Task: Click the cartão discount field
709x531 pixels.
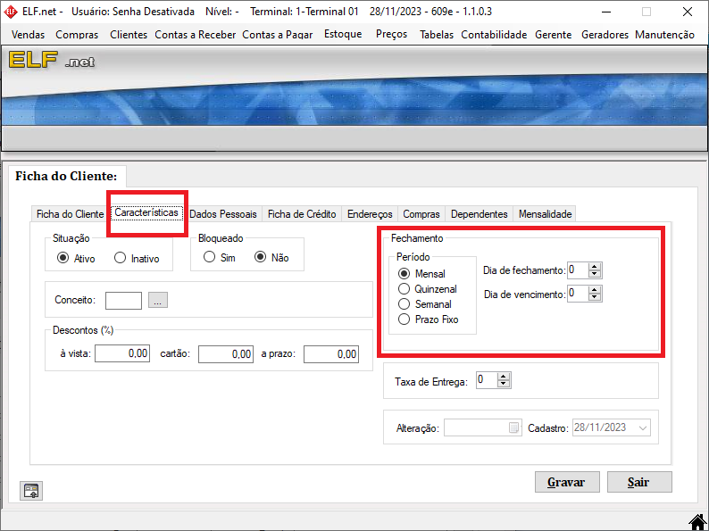Action: [226, 353]
